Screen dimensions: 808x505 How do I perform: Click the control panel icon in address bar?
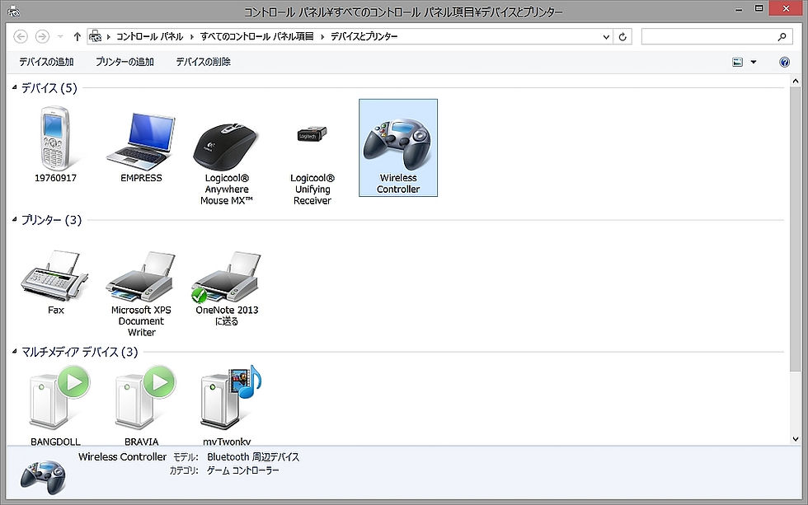tap(96, 36)
